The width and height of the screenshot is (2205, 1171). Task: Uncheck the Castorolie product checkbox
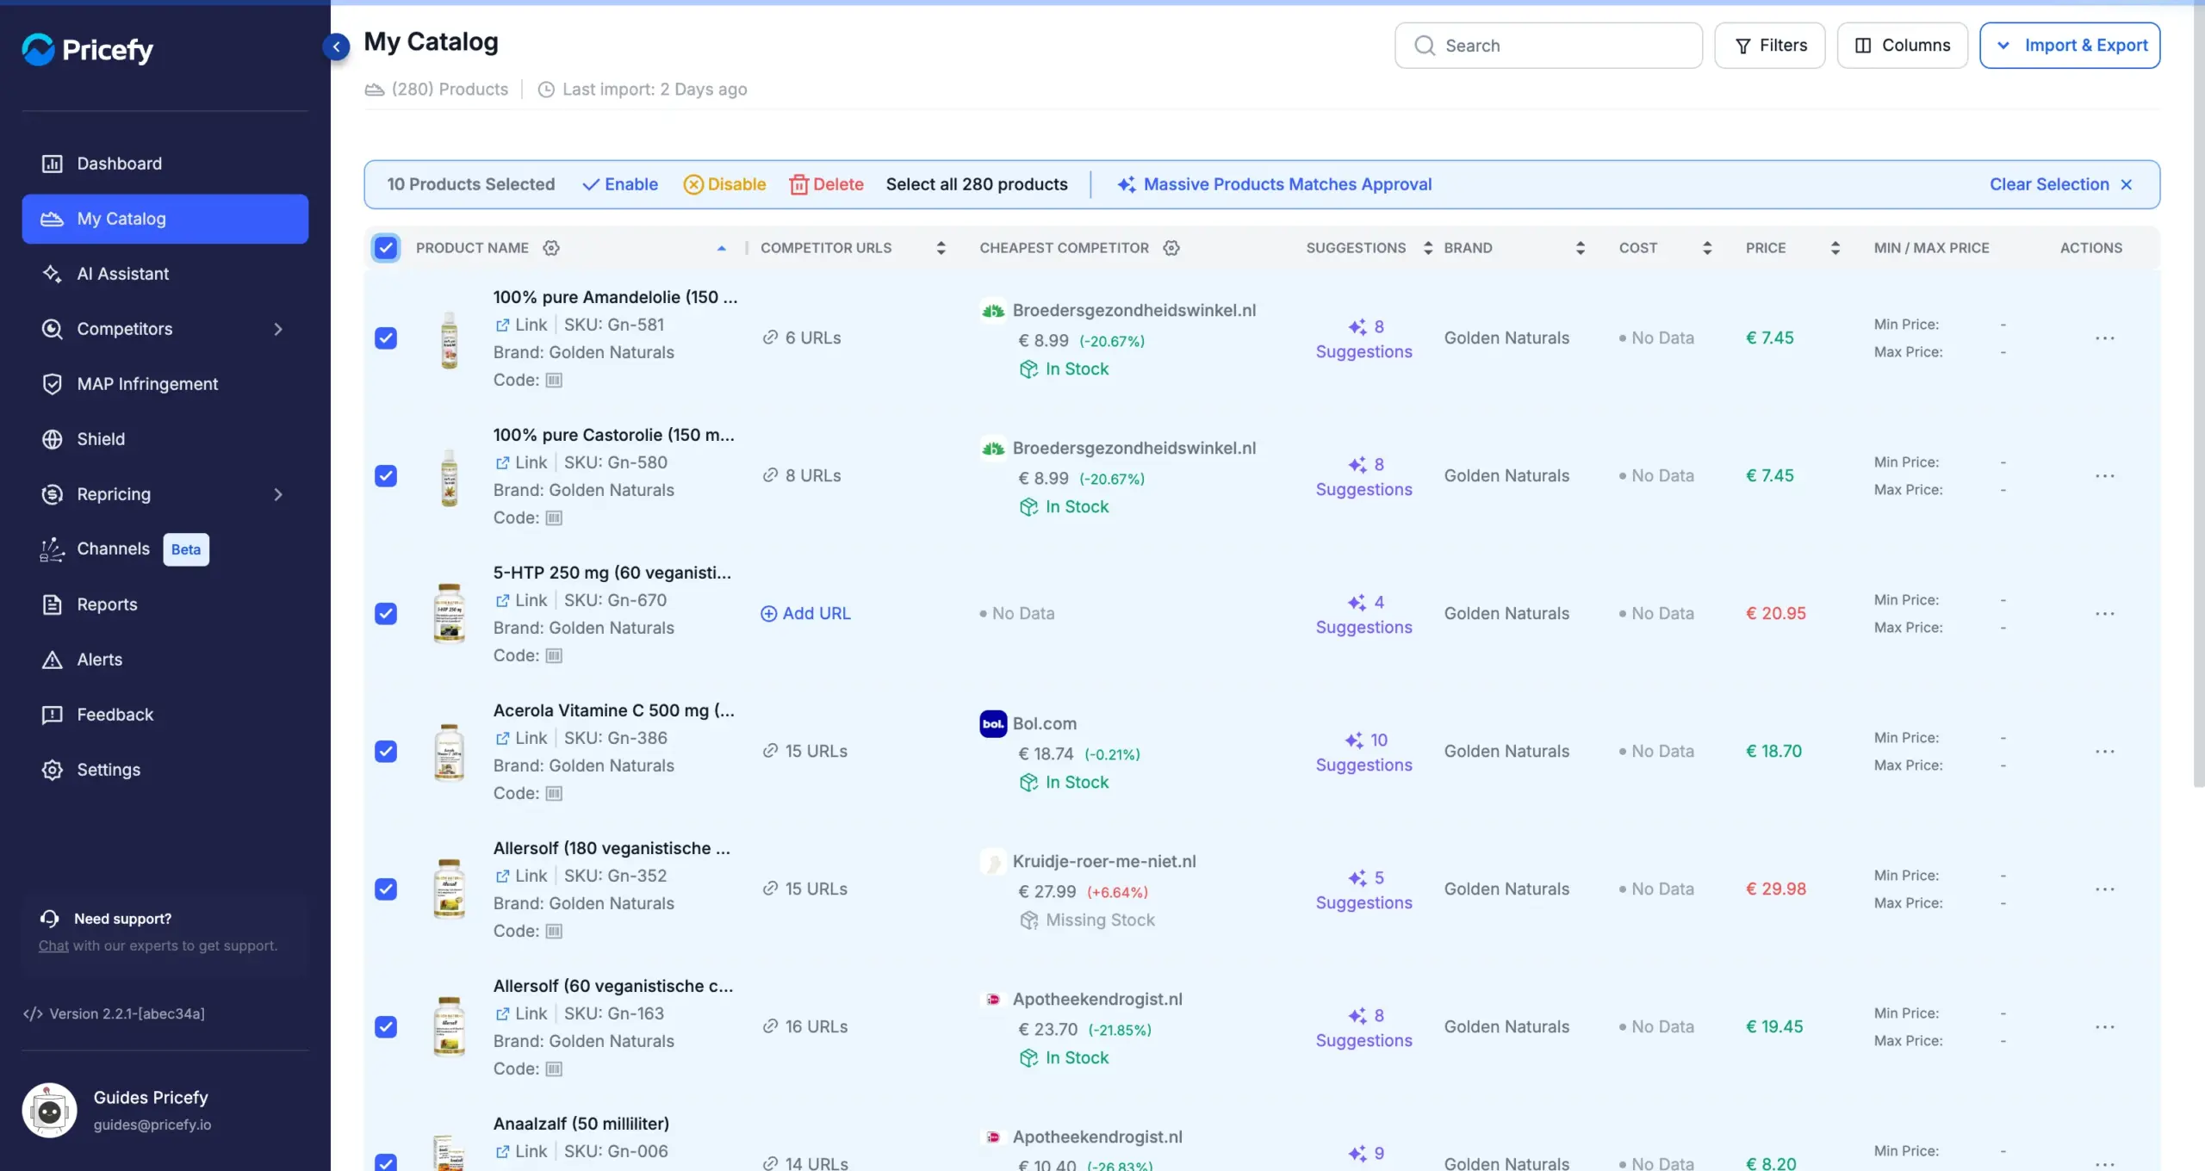(x=386, y=476)
